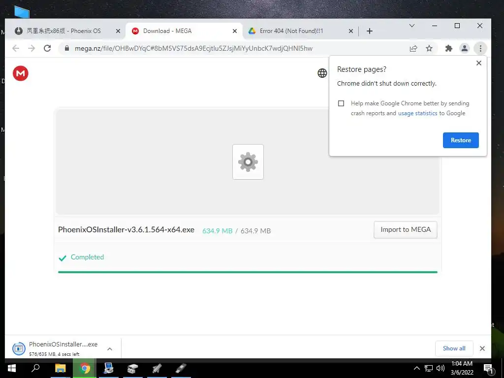504x378 pixels.
Task: Close the Download - MEGA tab
Action: pos(235,31)
